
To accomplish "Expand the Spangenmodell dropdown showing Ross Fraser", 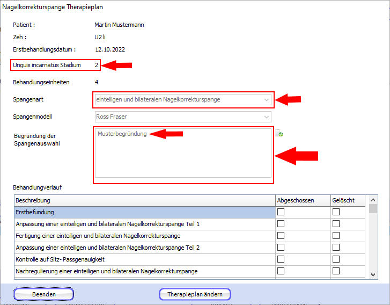I will click(267, 117).
